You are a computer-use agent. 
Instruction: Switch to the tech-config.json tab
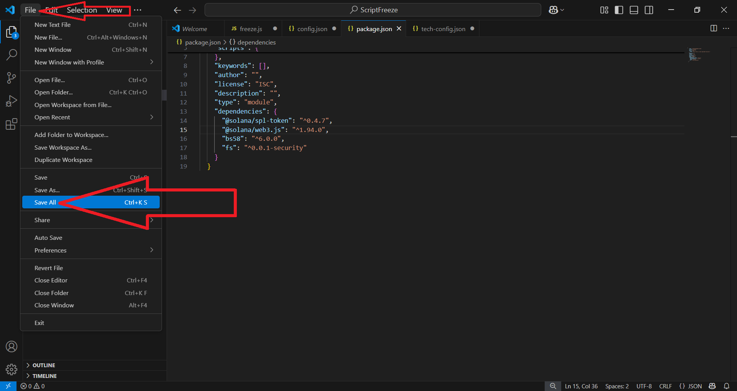click(443, 29)
